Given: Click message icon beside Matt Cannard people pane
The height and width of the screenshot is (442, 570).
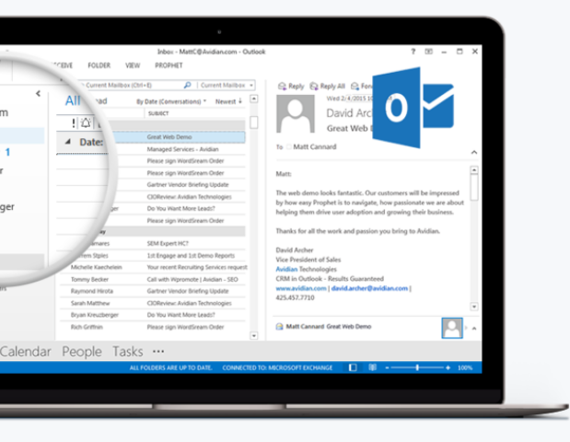Looking at the screenshot, I should pos(280,326).
